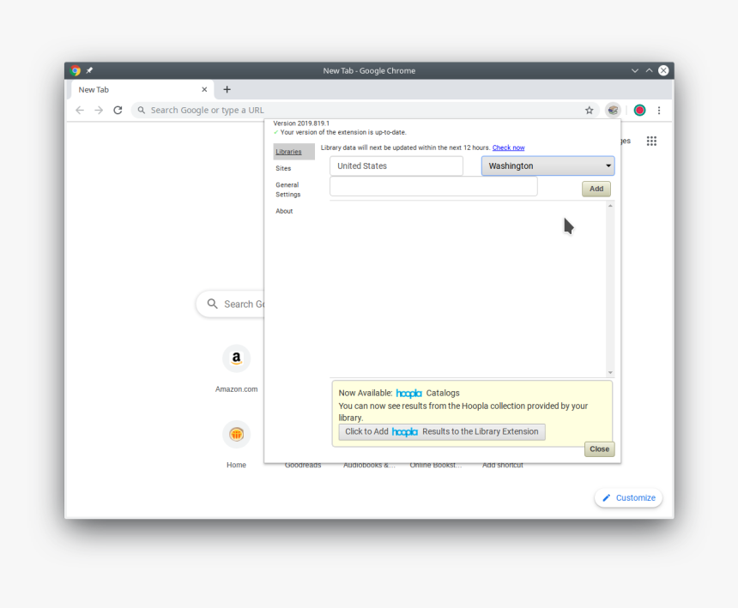Viewport: 738px width, 608px height.
Task: Bookmark page with the star icon
Action: pos(590,110)
